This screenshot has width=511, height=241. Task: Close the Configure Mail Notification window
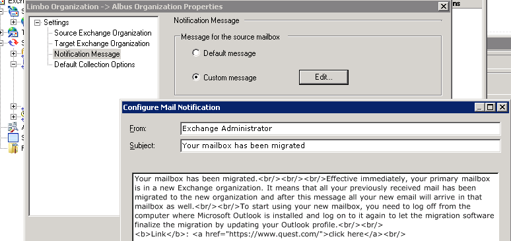coord(502,107)
